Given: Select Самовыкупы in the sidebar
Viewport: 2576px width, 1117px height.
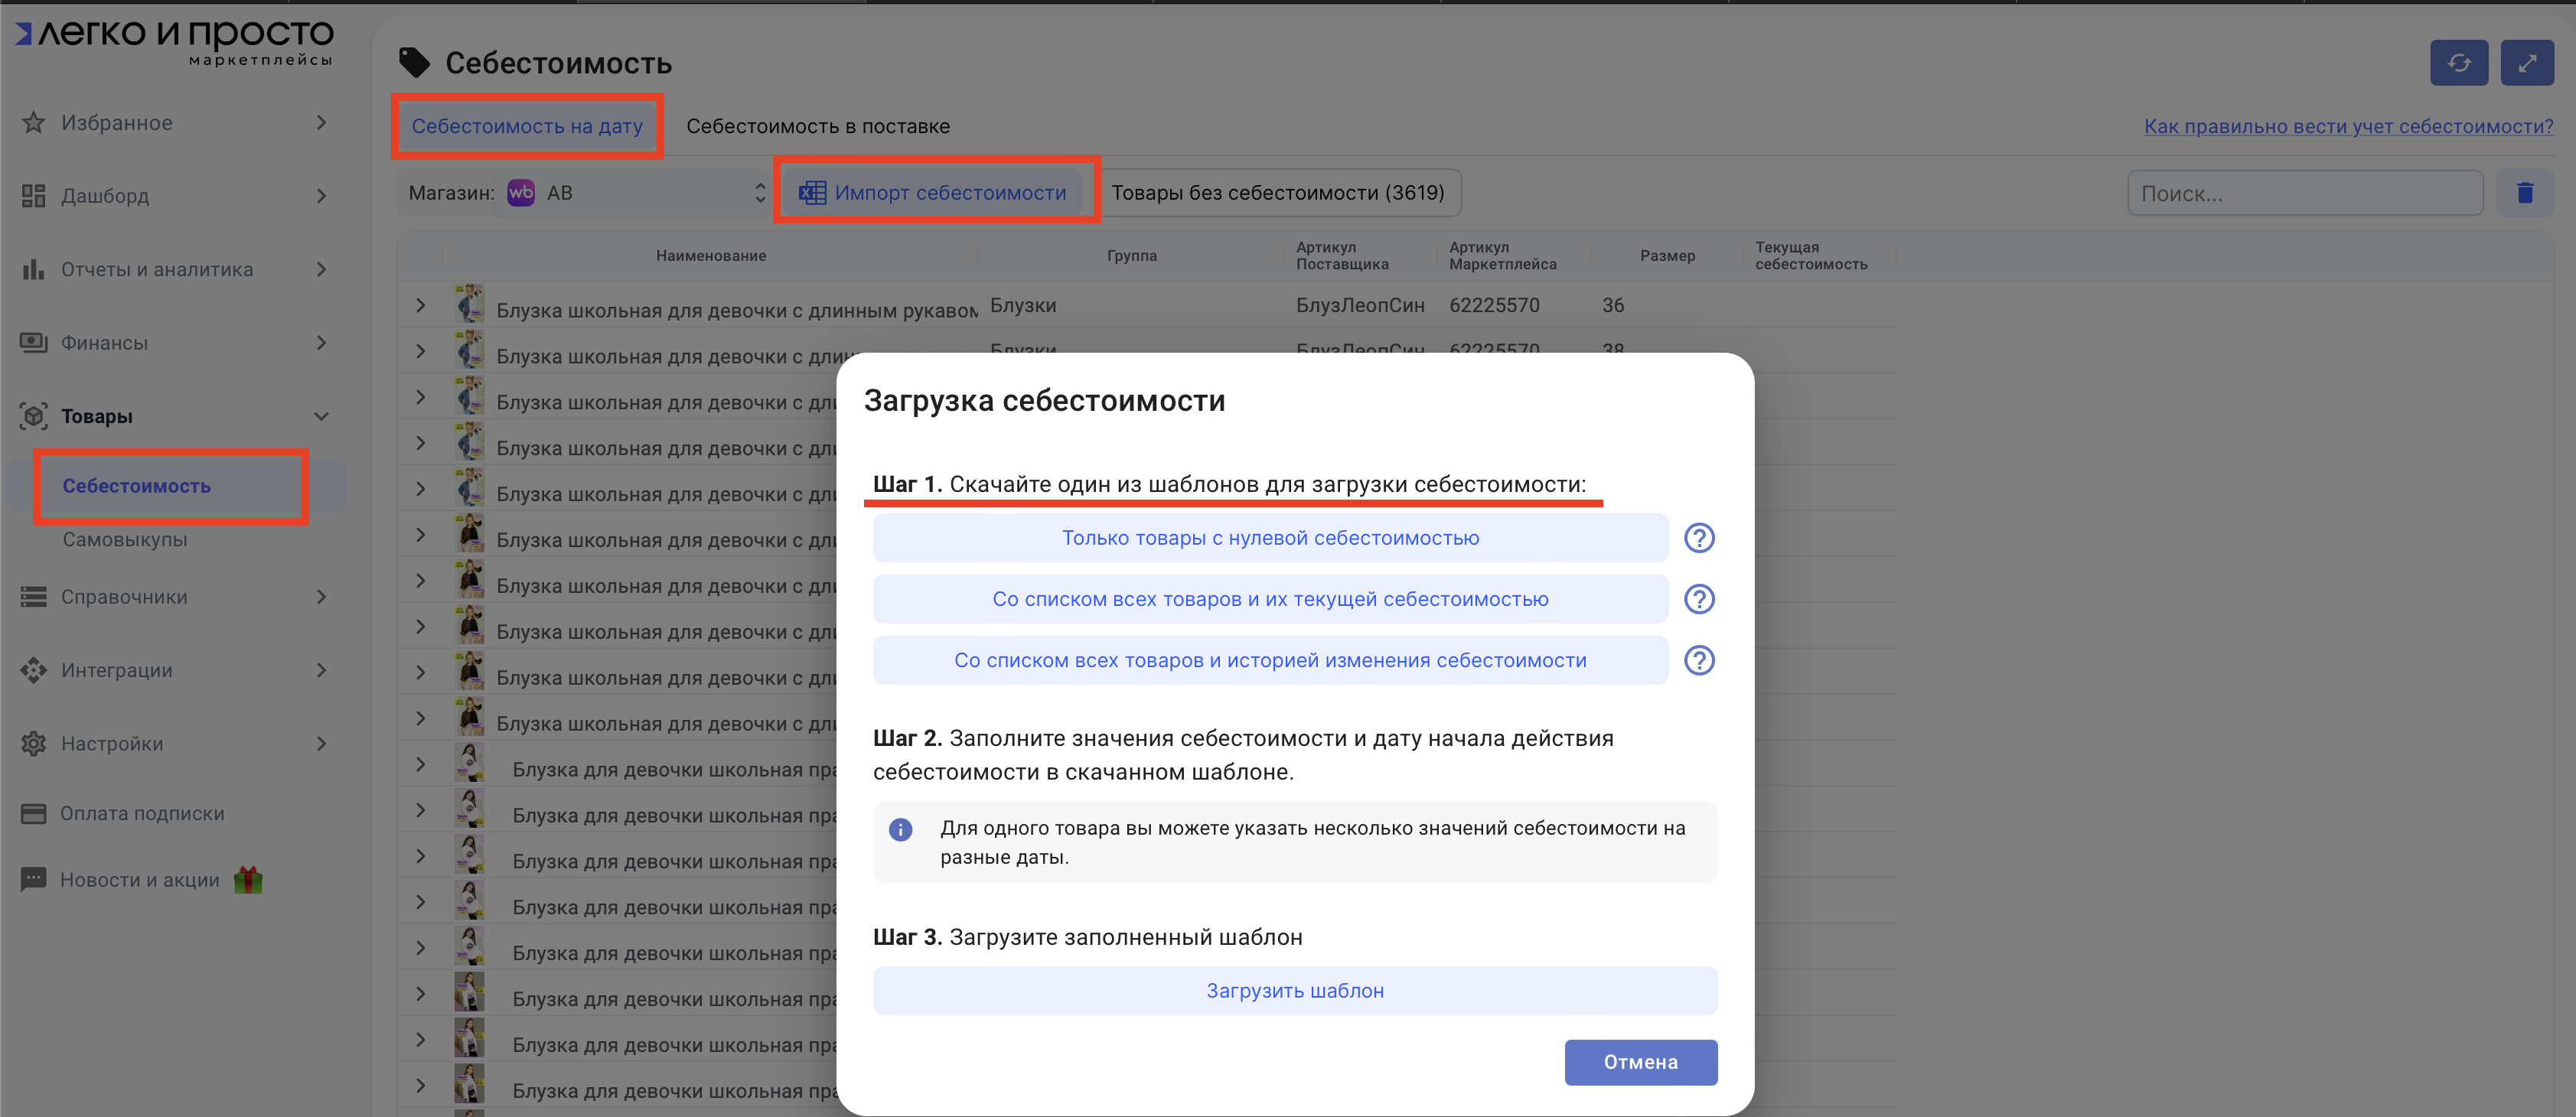Looking at the screenshot, I should [x=125, y=539].
